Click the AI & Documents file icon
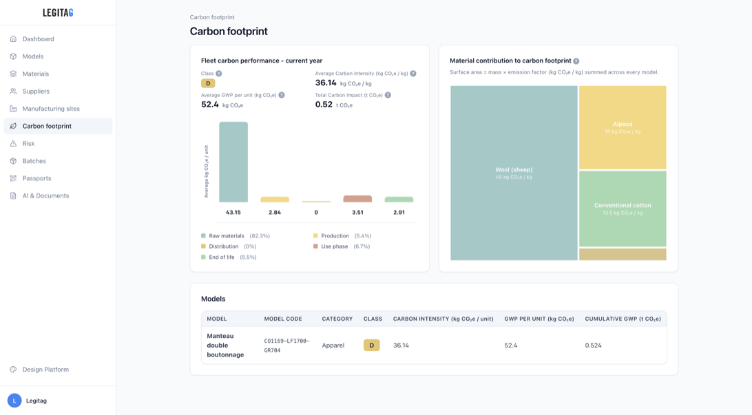Viewport: 752px width, 415px height. 13,195
